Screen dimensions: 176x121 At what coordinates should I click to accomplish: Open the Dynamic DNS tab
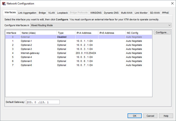tap(111, 13)
